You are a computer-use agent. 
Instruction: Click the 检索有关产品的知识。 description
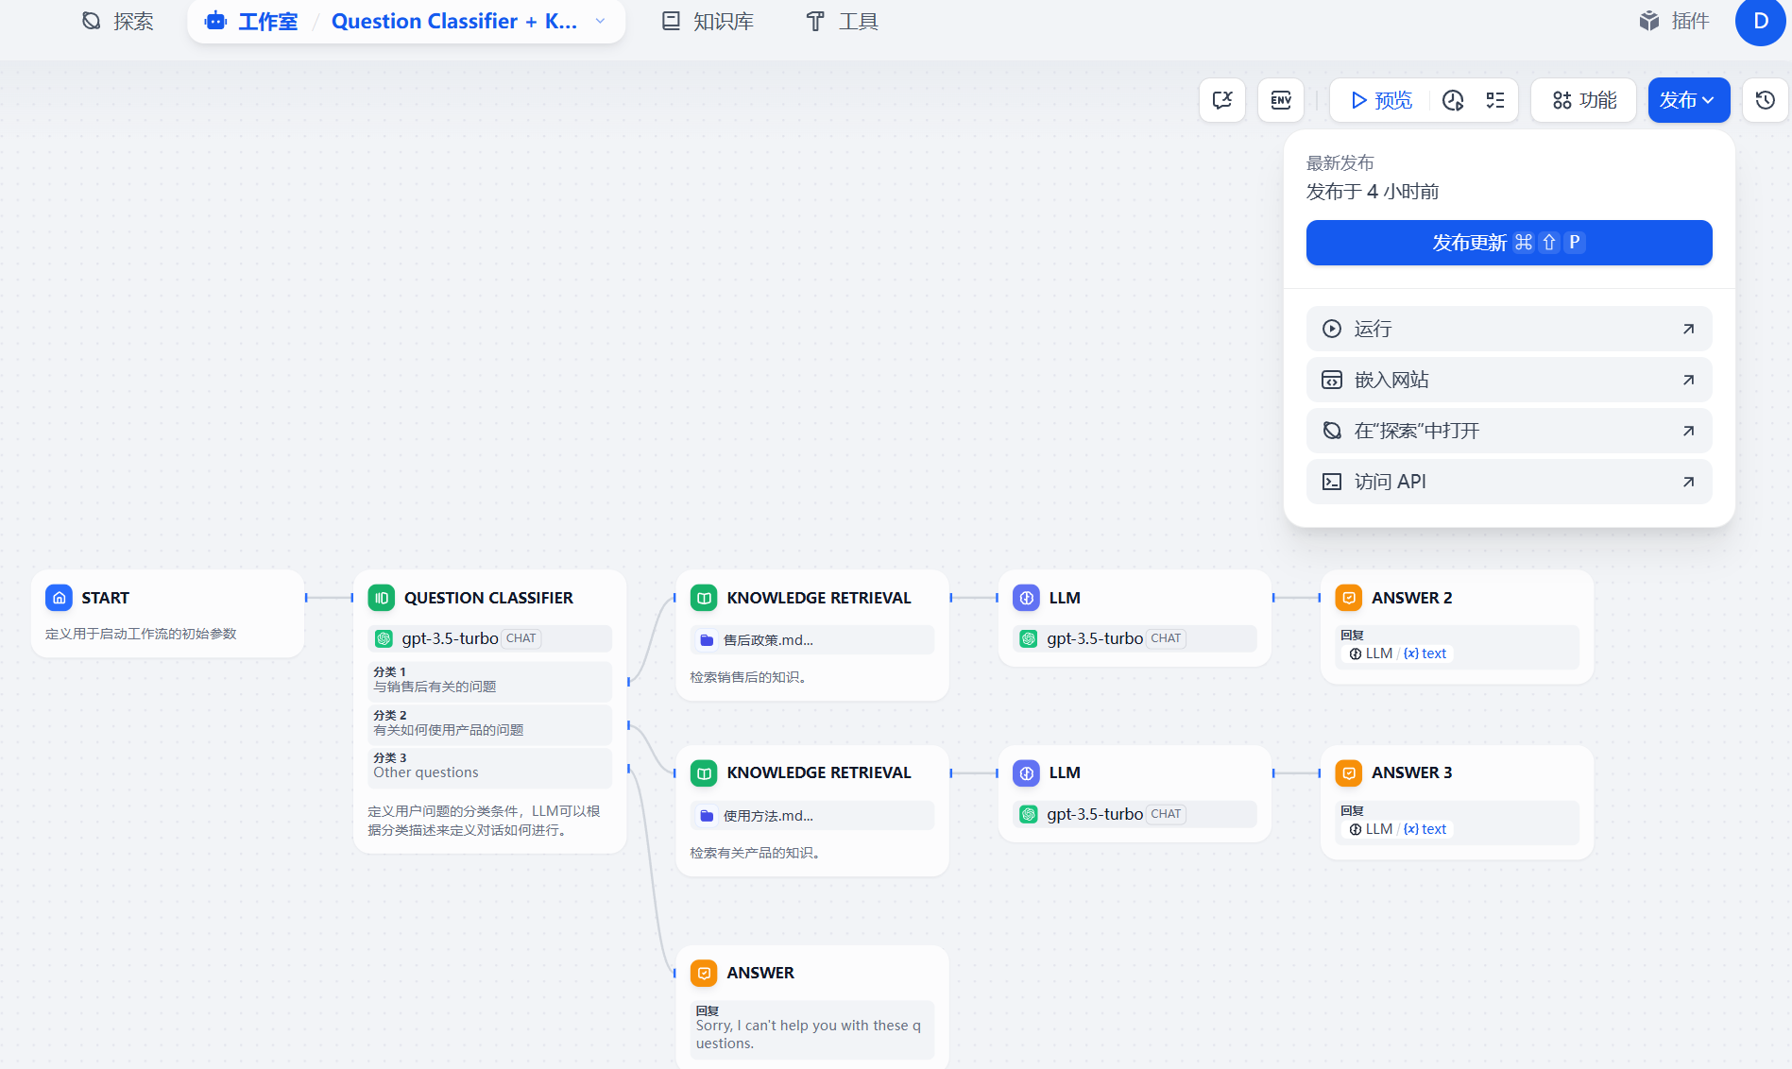(758, 853)
